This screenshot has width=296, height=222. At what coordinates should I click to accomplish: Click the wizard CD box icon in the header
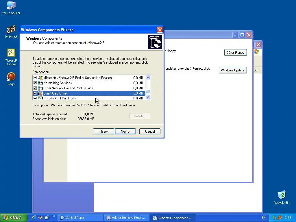pyautogui.click(x=155, y=42)
